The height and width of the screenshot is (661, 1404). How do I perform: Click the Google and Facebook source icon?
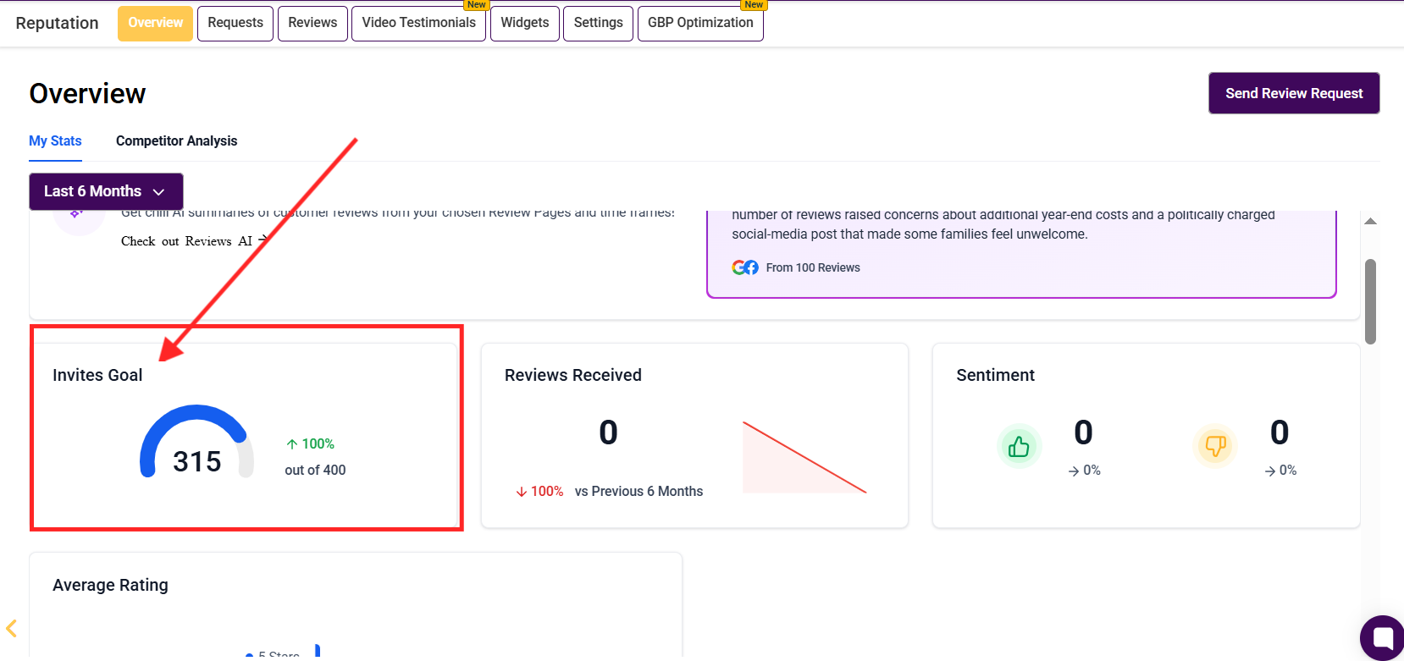[x=745, y=267]
